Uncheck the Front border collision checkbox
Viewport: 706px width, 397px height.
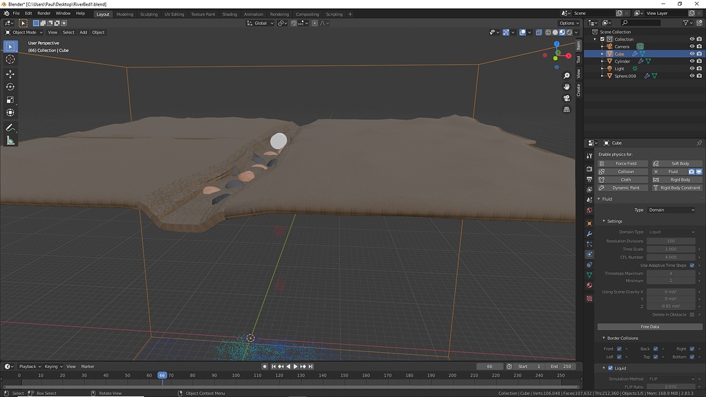click(618, 348)
